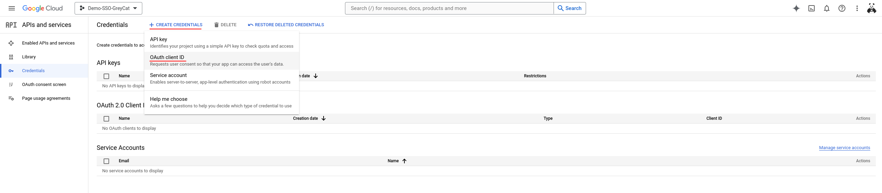
Task: Click the Client ID column header
Action: pyautogui.click(x=714, y=118)
